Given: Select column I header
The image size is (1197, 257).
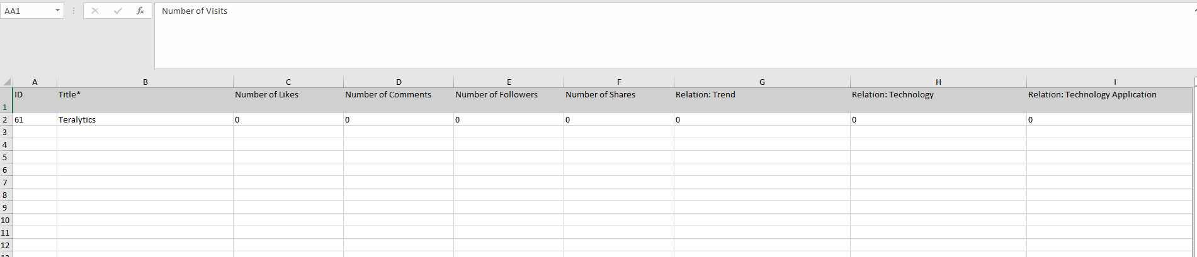Looking at the screenshot, I should (1115, 82).
